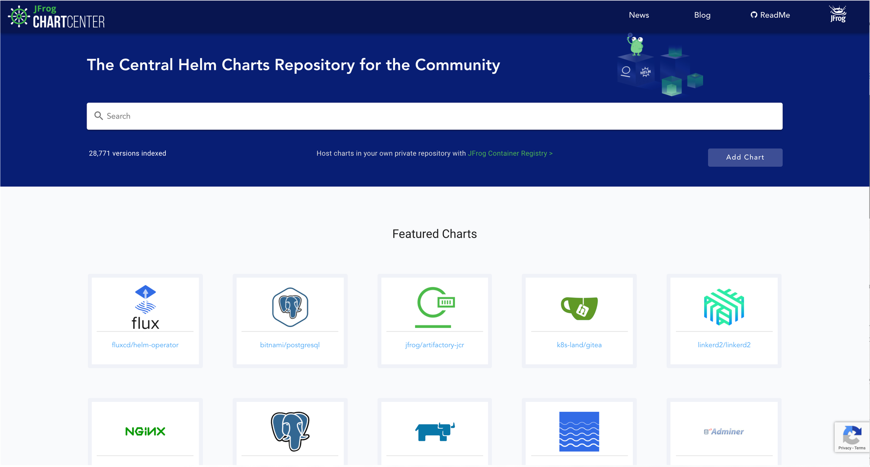Click the magnifier icon in search bar
Screen dimensions: 870x467
[99, 116]
